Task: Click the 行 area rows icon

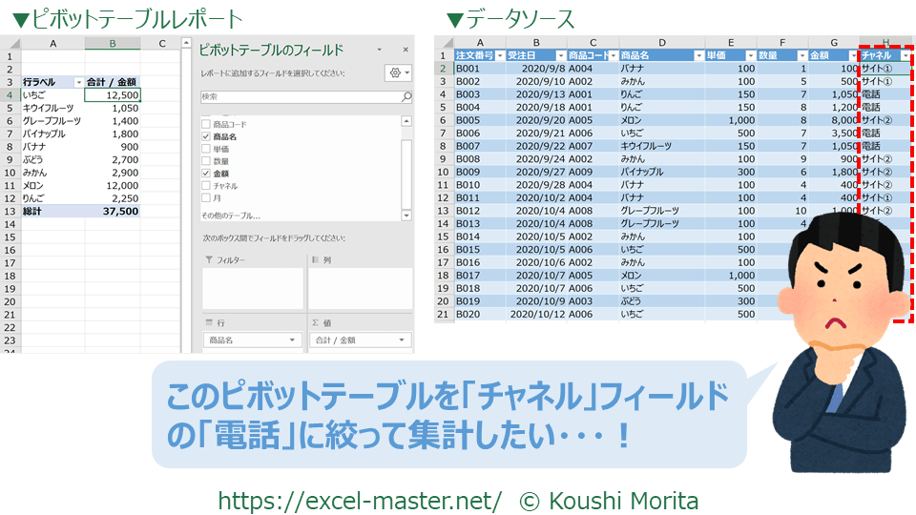Action: tap(210, 323)
